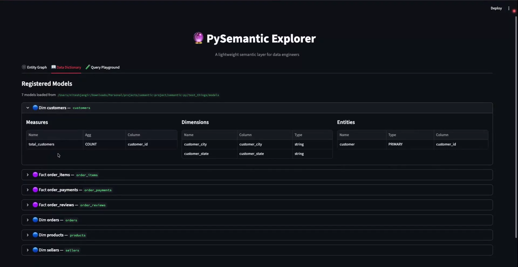Click purple circle beside Fact order_reviews
Viewport: 518px width, 267px height.
coord(35,205)
